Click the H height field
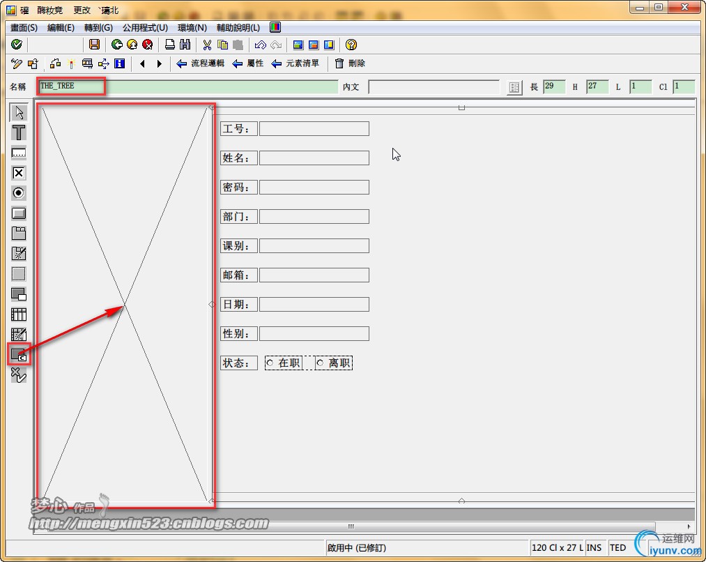This screenshot has width=706, height=562. [x=597, y=86]
